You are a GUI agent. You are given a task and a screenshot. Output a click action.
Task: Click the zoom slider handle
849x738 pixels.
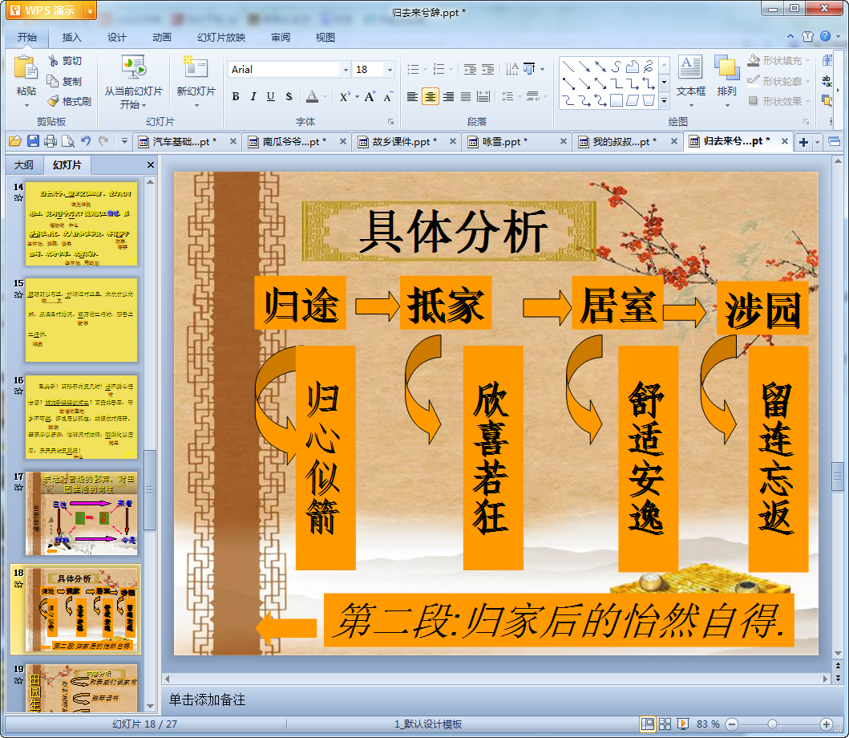click(x=773, y=724)
